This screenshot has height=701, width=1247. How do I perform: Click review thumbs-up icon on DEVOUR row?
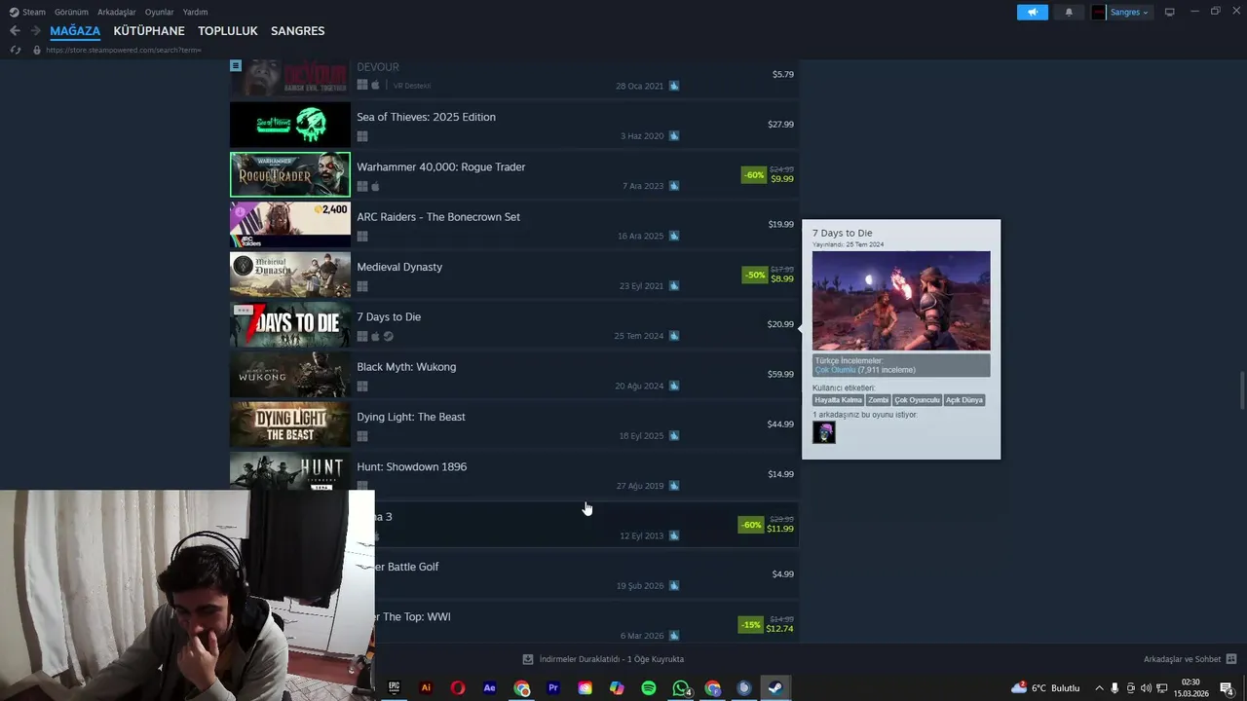[674, 86]
